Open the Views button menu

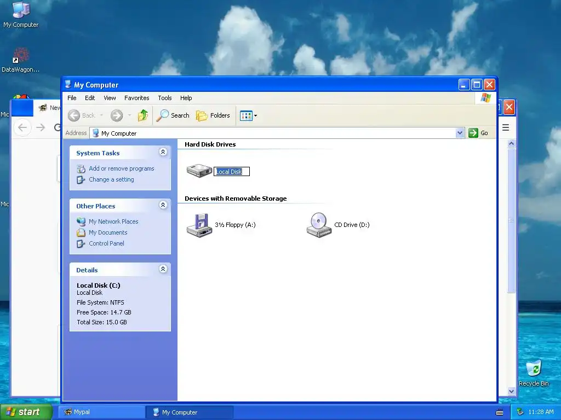click(248, 116)
